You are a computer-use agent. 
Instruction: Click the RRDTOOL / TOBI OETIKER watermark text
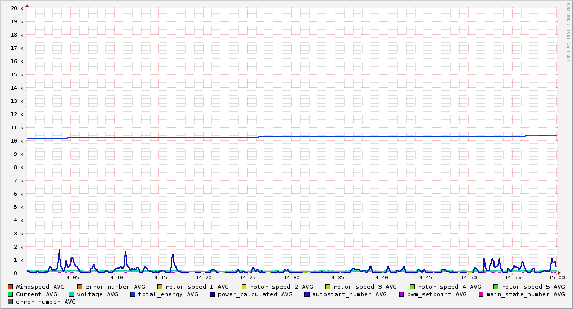[x=568, y=32]
